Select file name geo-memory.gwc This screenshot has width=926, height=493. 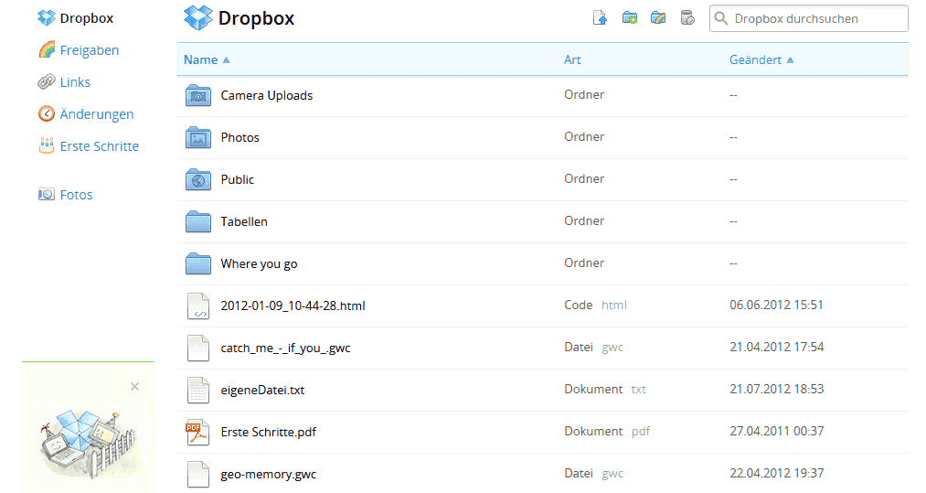tap(268, 474)
